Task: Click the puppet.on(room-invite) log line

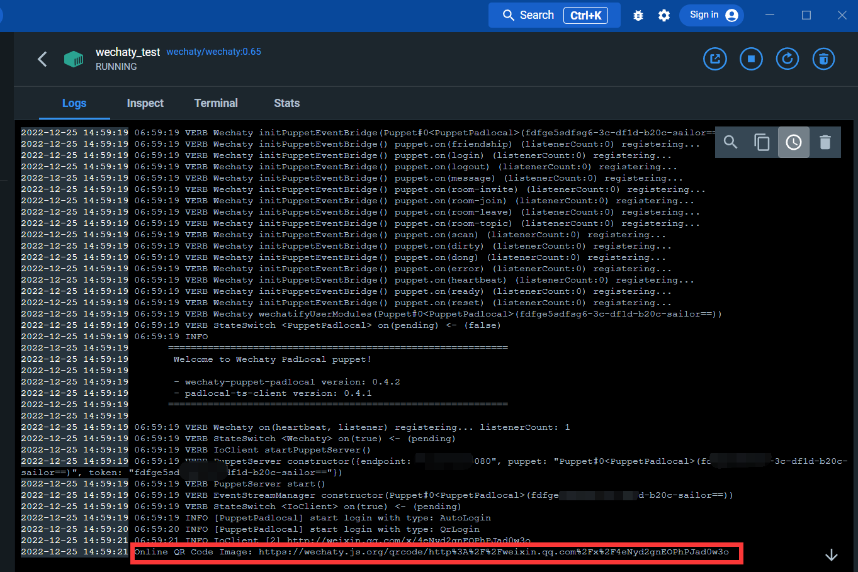Action: tap(420, 189)
